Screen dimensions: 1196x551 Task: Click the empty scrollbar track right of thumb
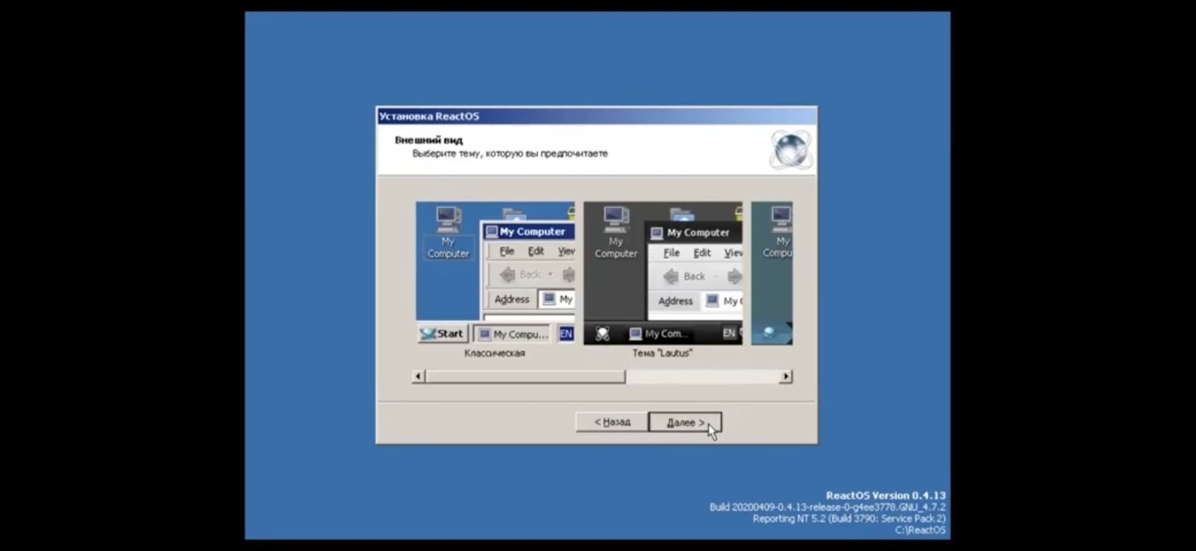[x=701, y=377]
